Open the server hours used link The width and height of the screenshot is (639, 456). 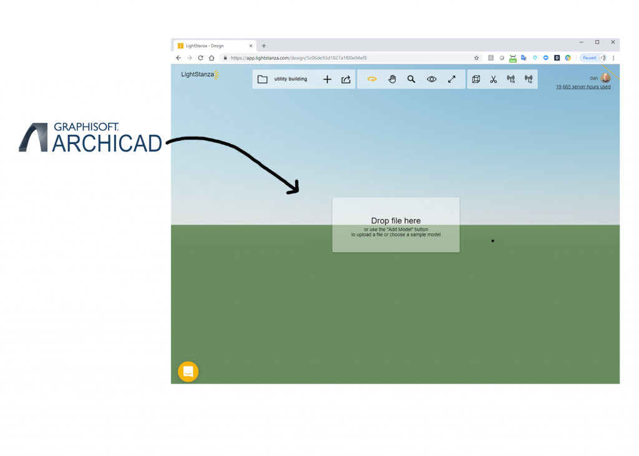(x=583, y=87)
